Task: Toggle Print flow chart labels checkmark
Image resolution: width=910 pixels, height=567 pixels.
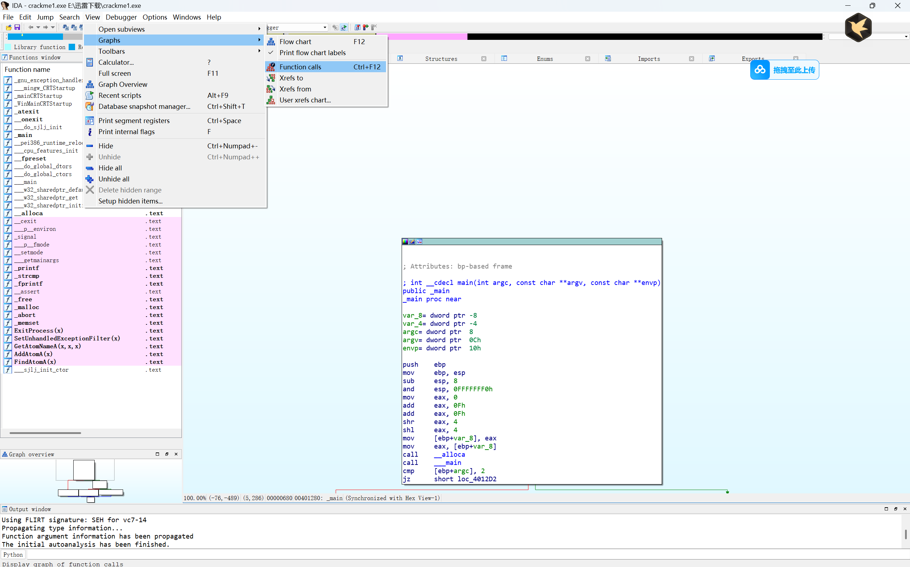Action: pos(312,53)
